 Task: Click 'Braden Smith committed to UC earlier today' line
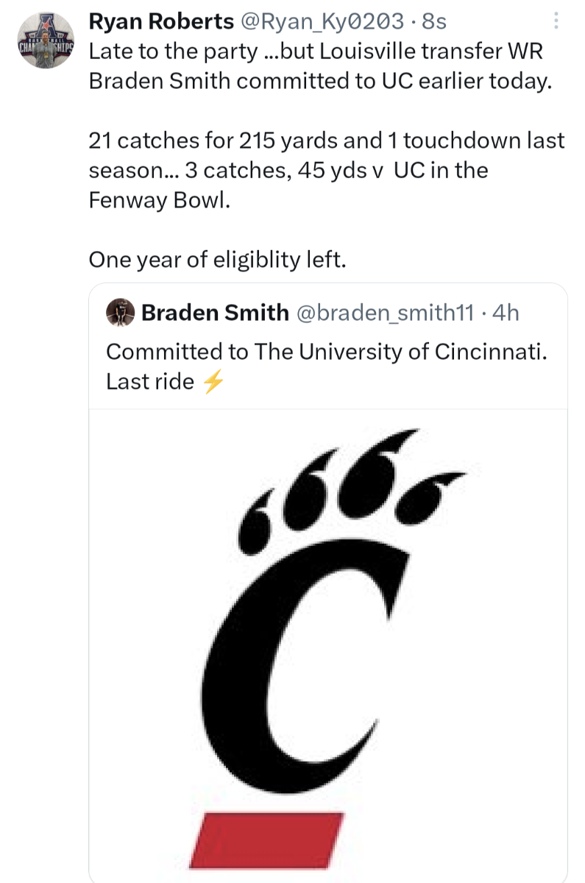320,82
